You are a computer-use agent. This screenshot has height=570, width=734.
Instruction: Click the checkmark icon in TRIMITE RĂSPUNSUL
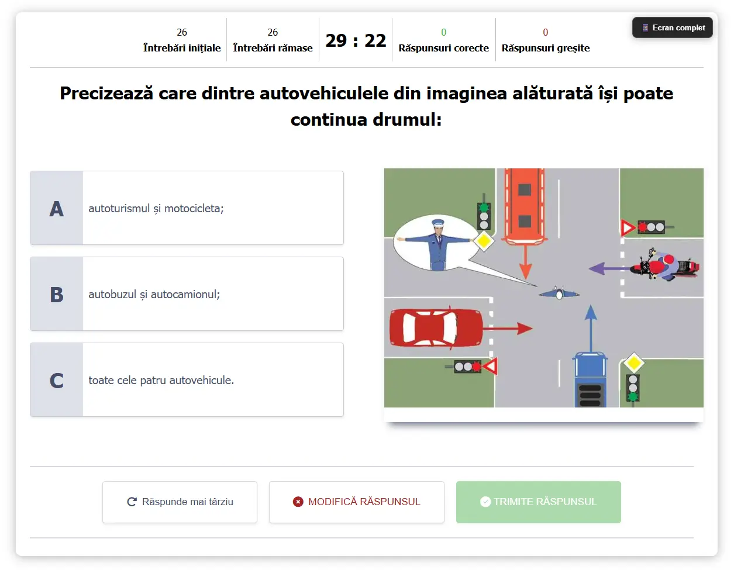485,502
